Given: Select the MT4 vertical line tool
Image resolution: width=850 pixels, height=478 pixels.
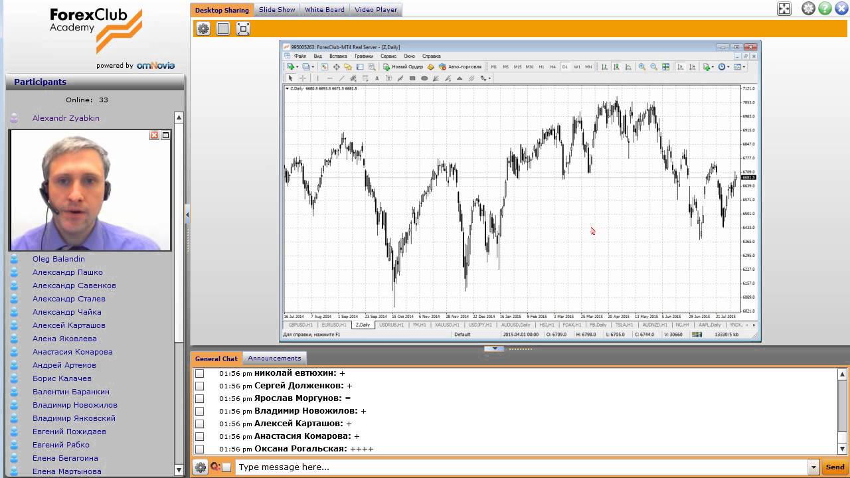Looking at the screenshot, I should click(x=317, y=78).
